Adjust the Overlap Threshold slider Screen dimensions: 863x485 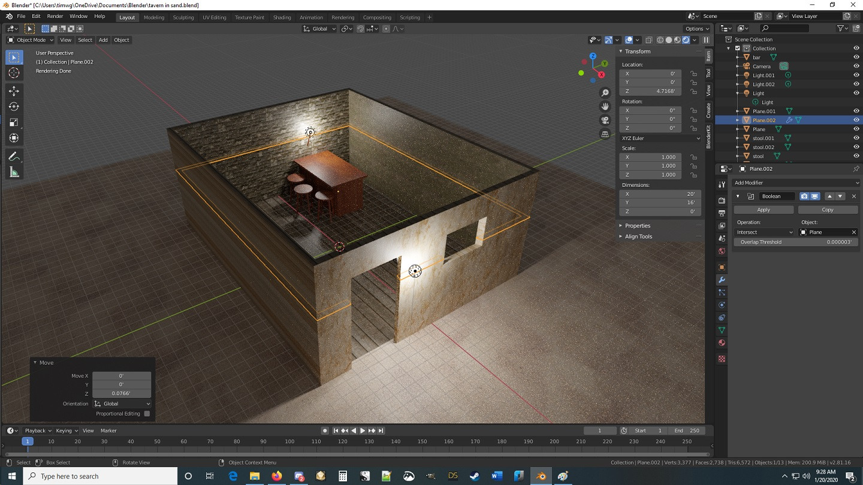(x=796, y=242)
